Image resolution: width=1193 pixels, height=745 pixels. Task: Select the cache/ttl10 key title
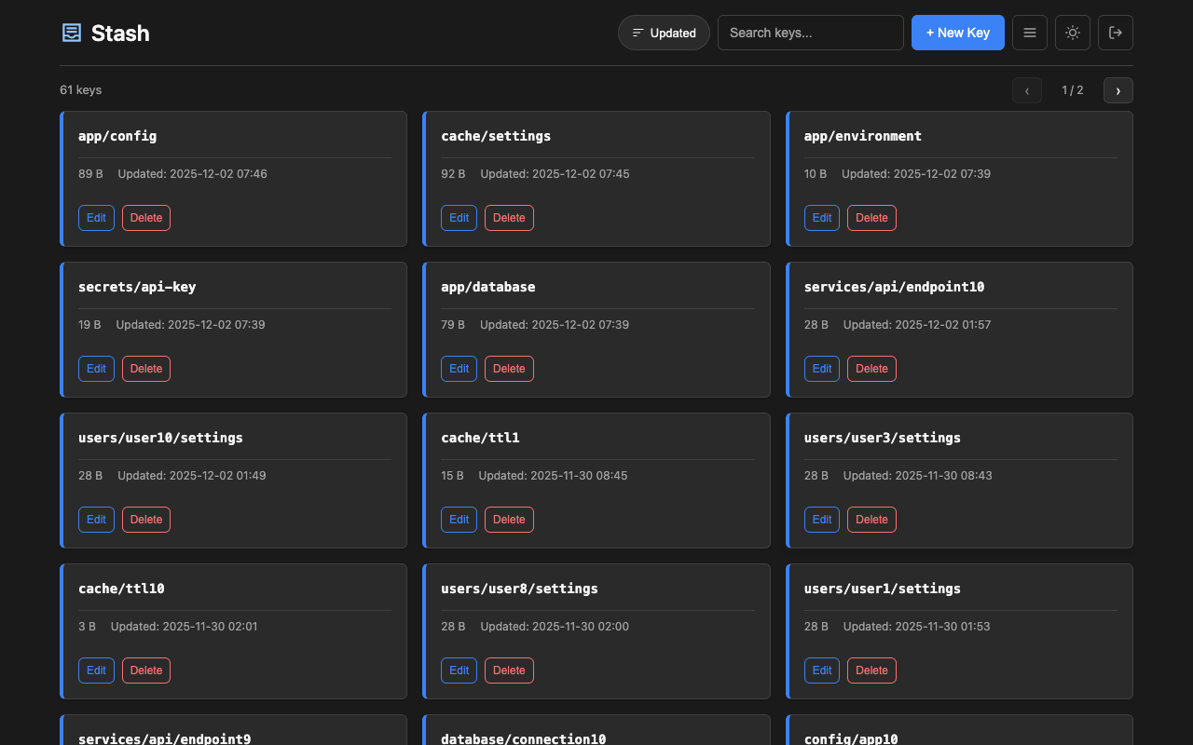121,589
